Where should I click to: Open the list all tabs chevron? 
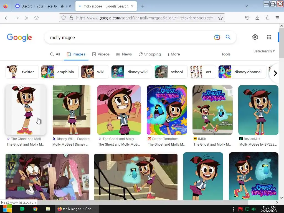coord(246,6)
